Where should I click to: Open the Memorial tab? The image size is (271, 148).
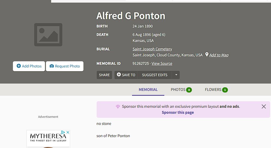[x=148, y=90]
